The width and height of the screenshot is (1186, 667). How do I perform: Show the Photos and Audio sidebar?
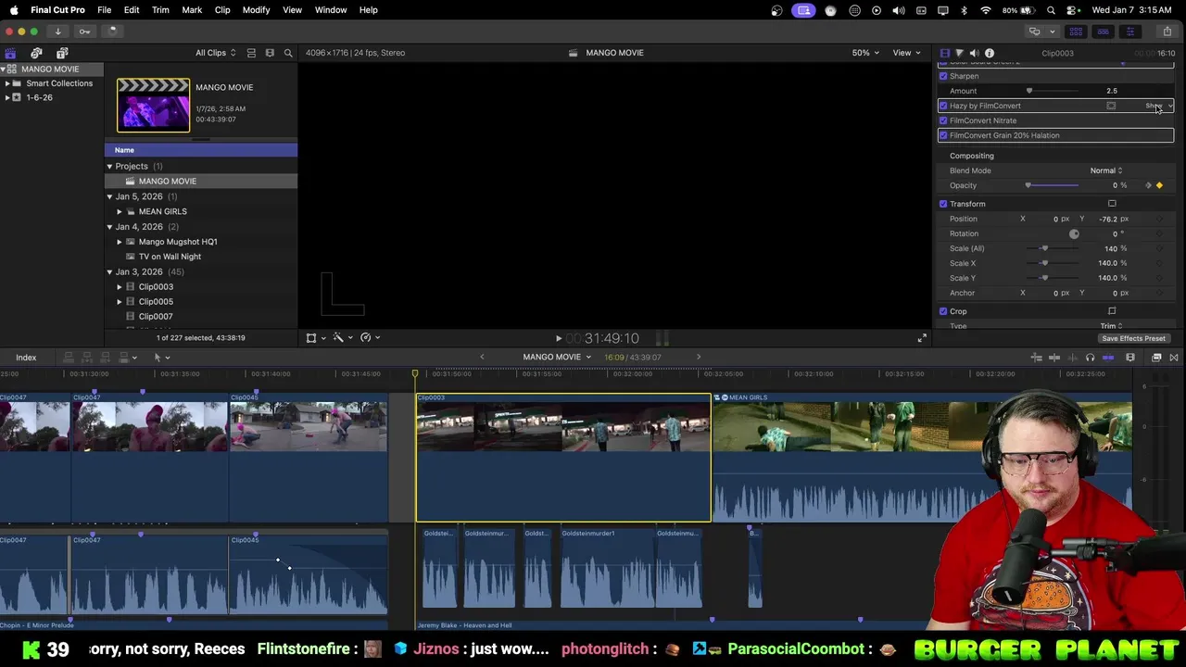(x=36, y=53)
